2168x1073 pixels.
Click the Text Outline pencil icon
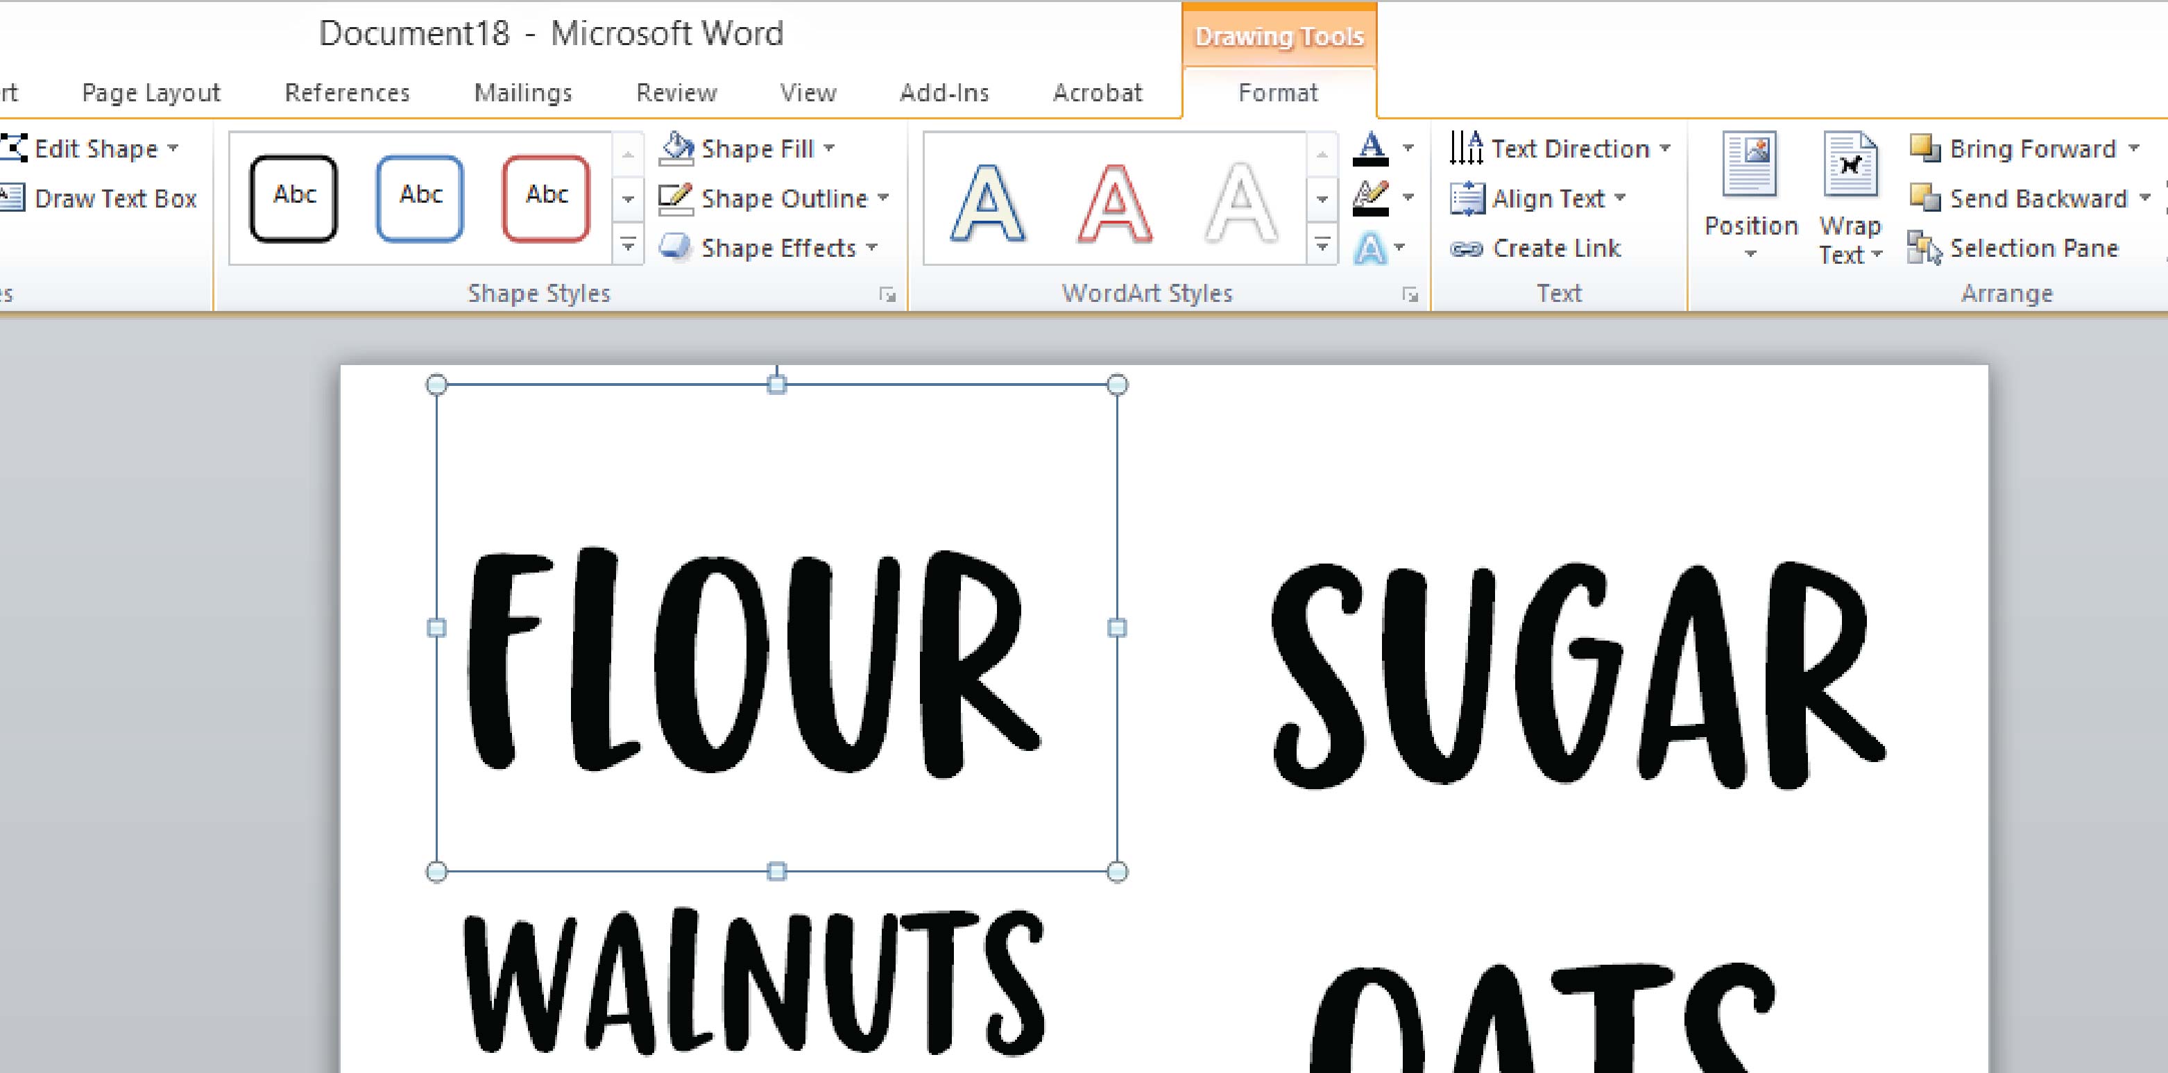(1370, 198)
